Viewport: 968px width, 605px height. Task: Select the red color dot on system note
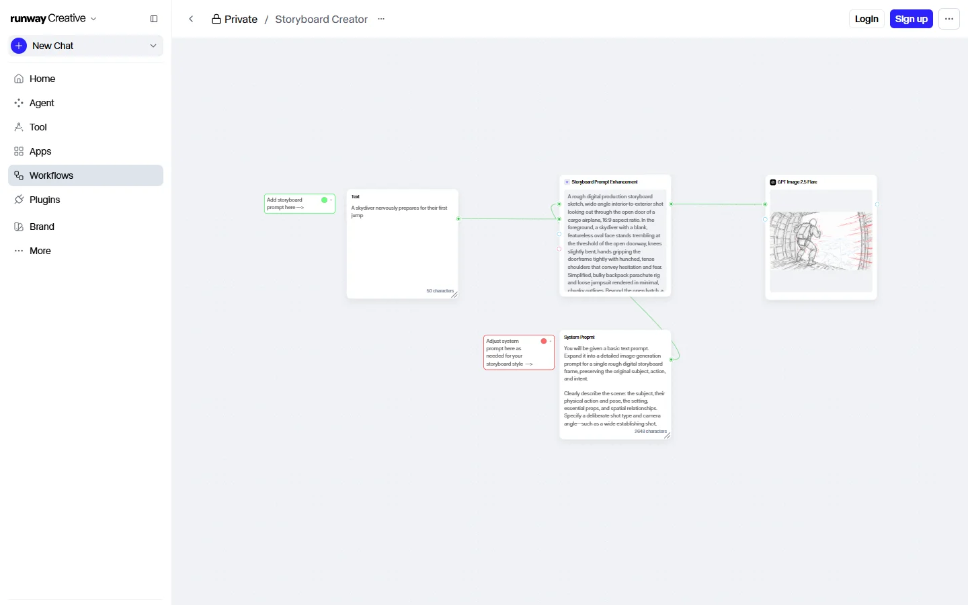544,341
